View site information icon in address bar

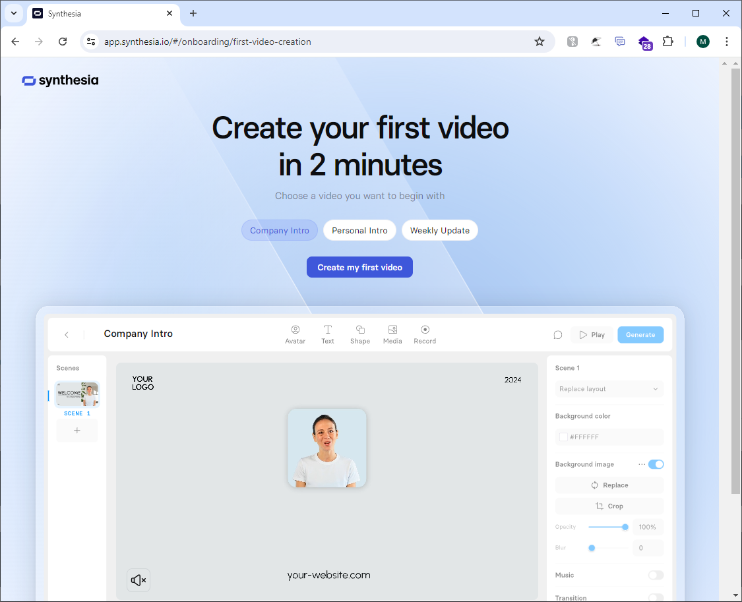91,42
